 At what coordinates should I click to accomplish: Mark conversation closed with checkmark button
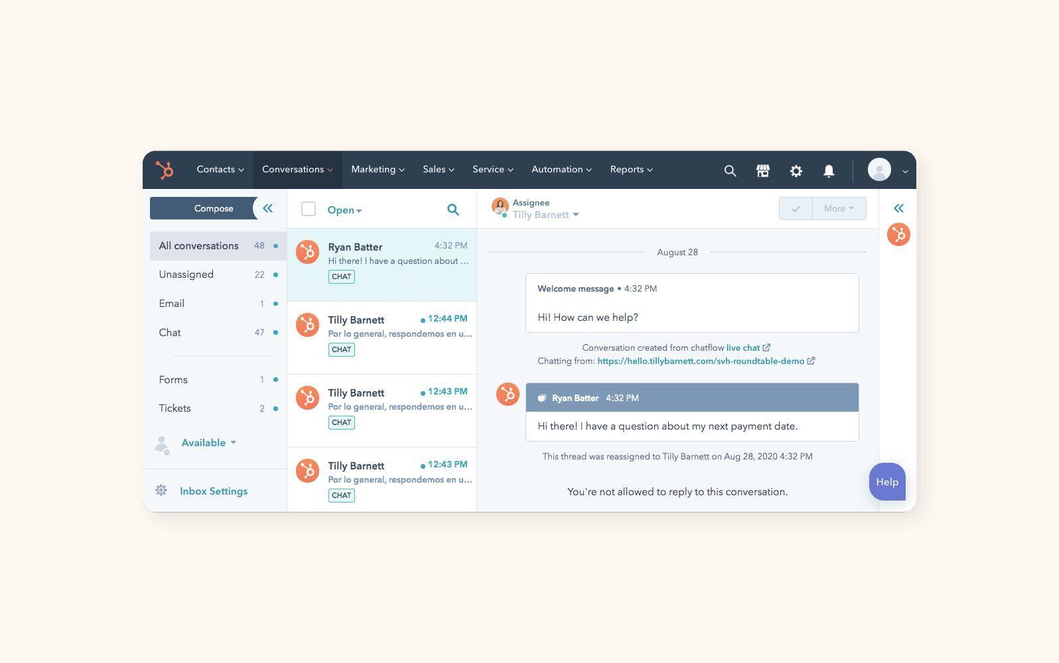[796, 208]
